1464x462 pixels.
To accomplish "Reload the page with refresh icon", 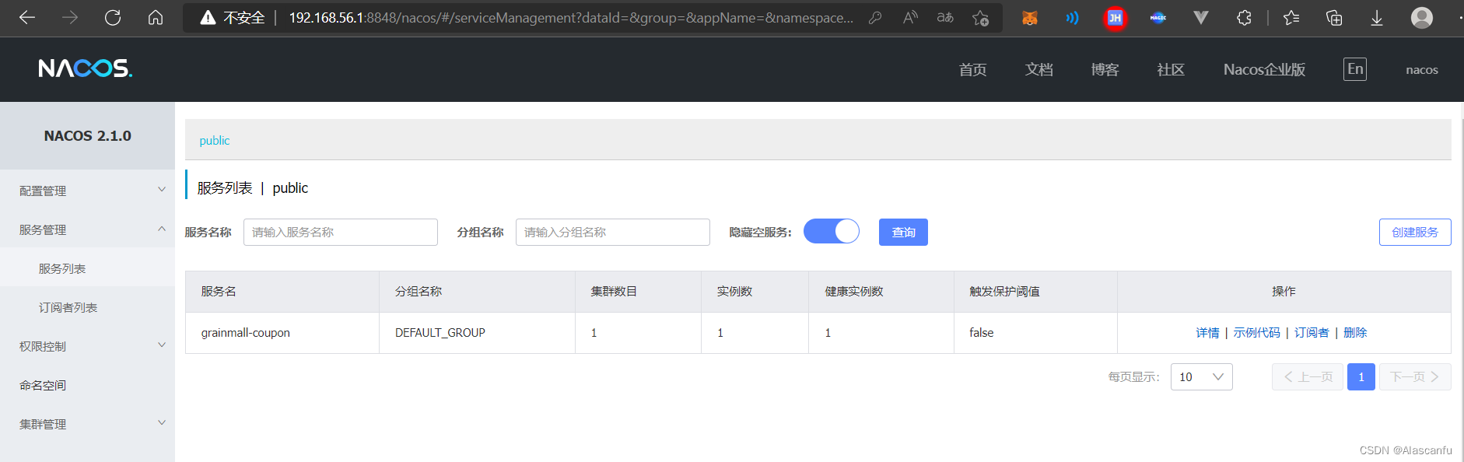I will (x=113, y=17).
